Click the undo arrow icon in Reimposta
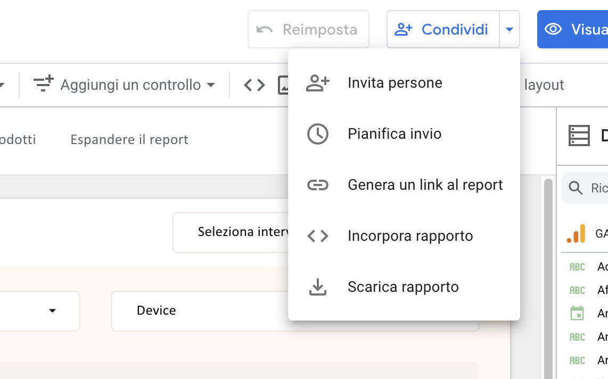608x379 pixels. click(x=265, y=29)
